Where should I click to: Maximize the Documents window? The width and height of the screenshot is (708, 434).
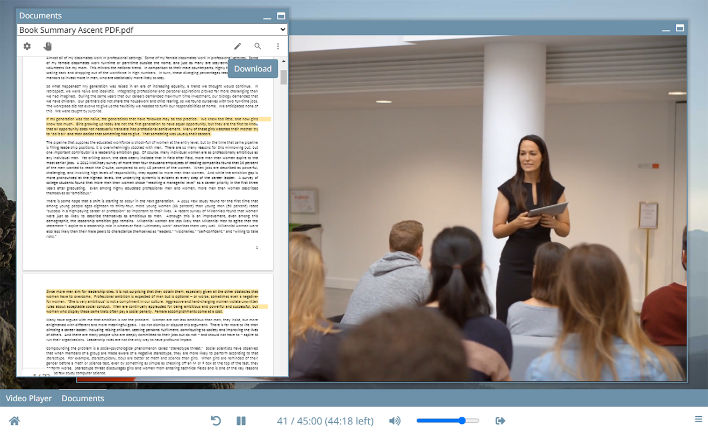pyautogui.click(x=281, y=16)
